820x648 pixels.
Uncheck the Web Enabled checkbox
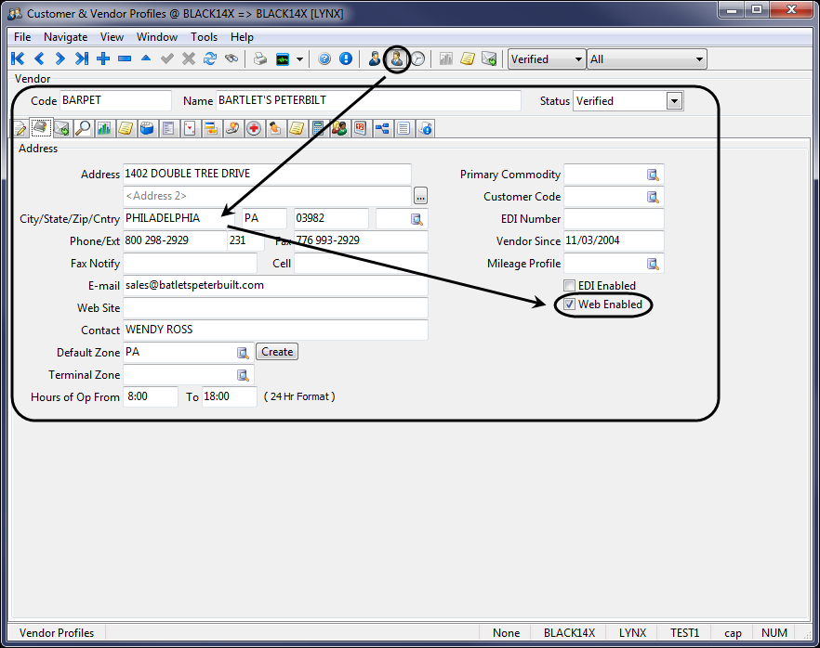point(570,305)
